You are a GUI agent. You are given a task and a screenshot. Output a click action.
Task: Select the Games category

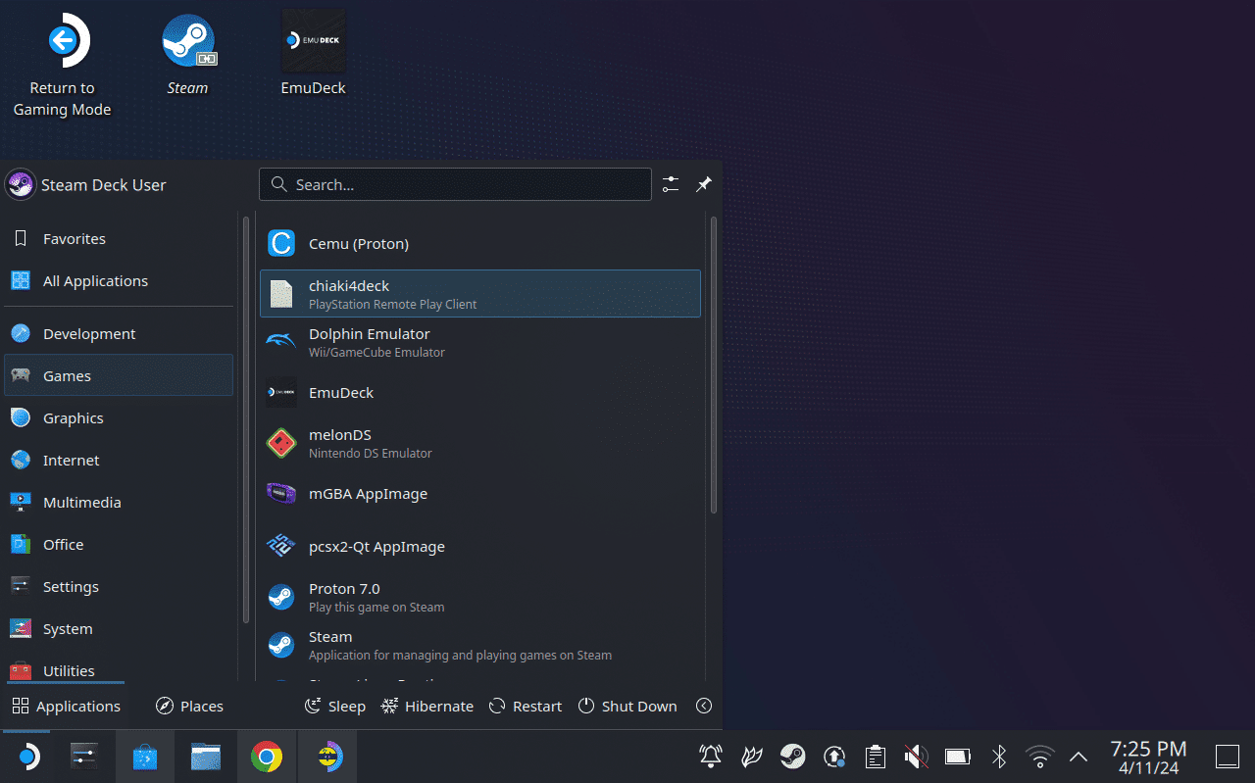pyautogui.click(x=119, y=375)
